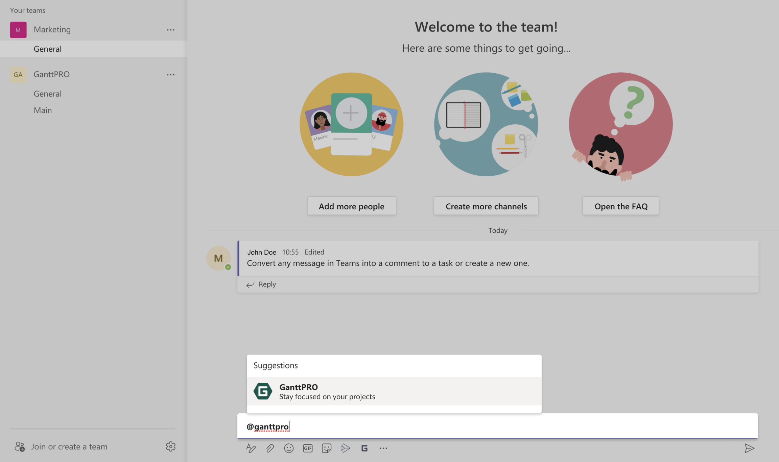
Task: Open more compose options via ellipsis
Action: [383, 448]
